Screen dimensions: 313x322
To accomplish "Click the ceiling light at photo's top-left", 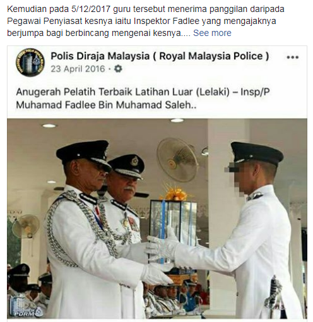I will (x=49, y=126).
